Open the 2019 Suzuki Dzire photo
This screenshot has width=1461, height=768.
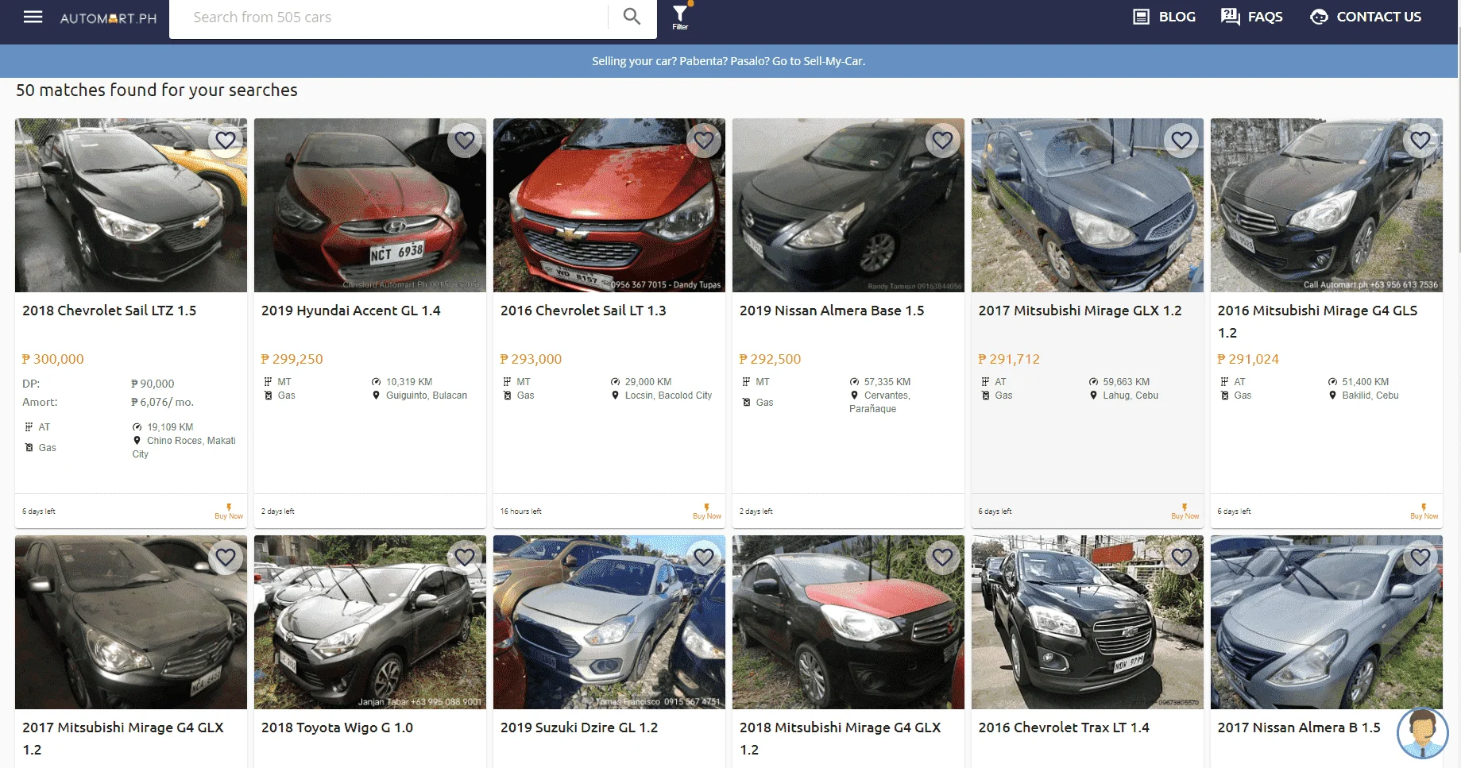(x=609, y=622)
